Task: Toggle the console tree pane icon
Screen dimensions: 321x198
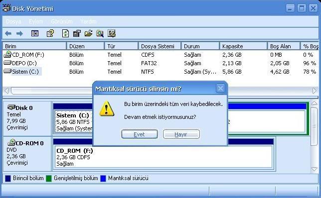Action: (x=35, y=33)
